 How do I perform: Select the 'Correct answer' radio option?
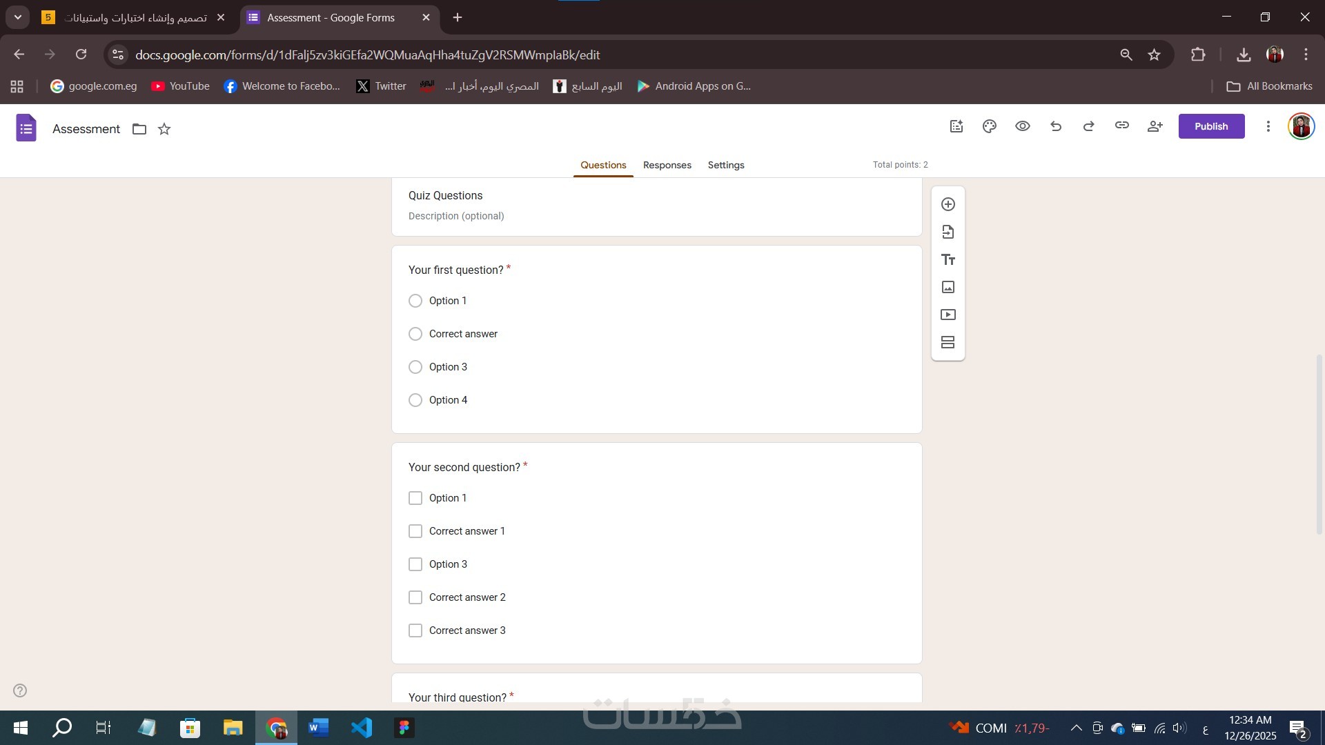[x=415, y=334]
